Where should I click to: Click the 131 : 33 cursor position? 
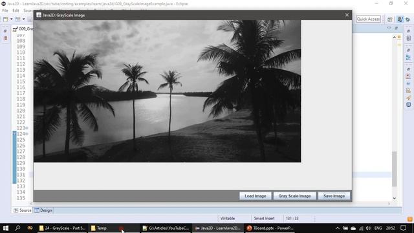[x=292, y=219]
